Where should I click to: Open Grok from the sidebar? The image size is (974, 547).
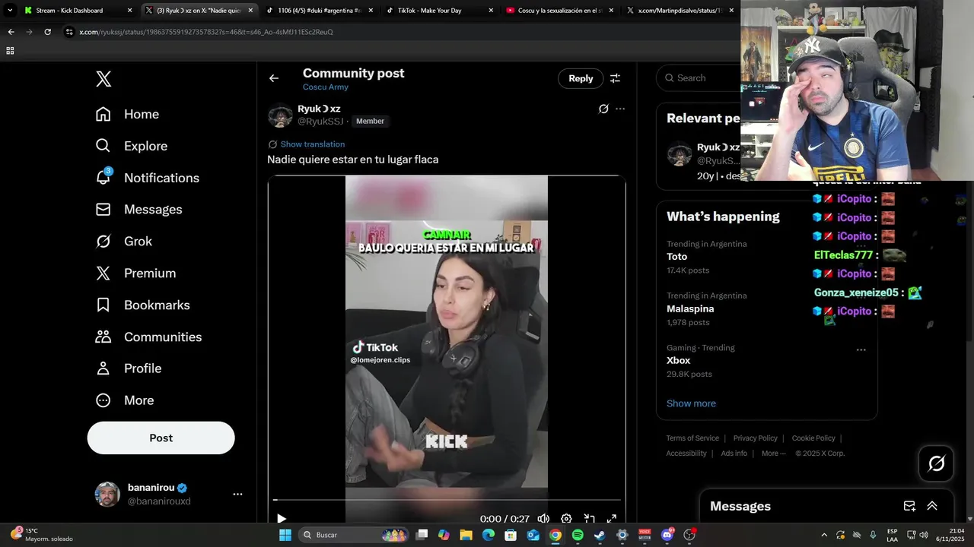click(123, 242)
